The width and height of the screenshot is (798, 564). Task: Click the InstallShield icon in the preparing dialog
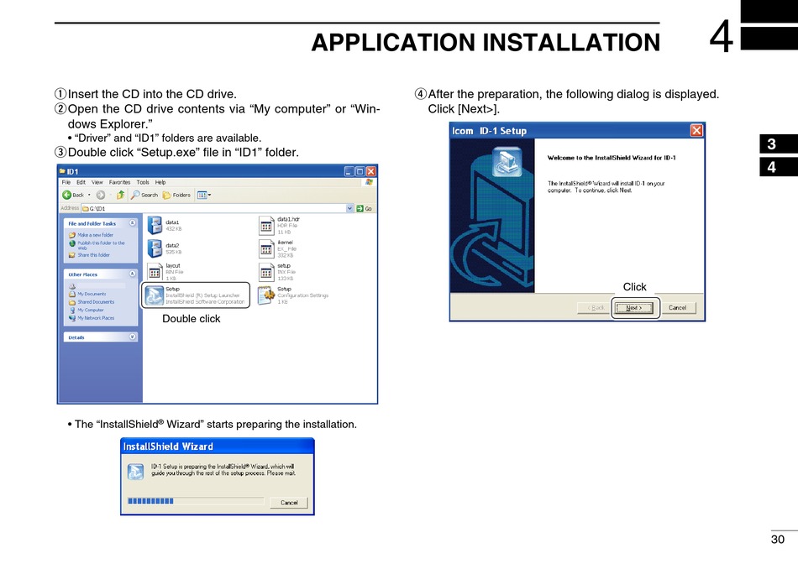(135, 472)
